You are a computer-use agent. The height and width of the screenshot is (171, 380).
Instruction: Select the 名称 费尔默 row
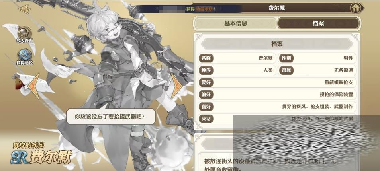click(237, 58)
